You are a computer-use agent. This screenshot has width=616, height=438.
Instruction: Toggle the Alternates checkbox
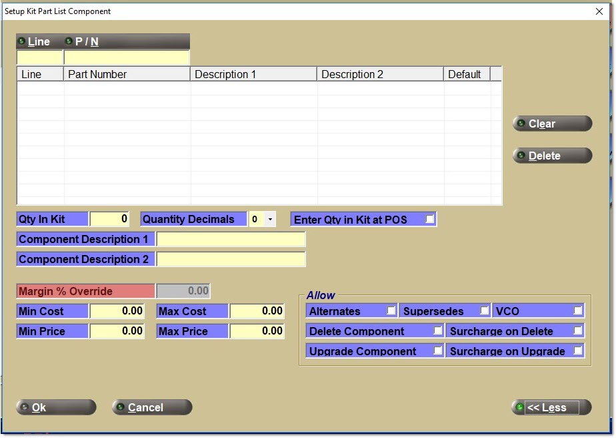point(391,311)
